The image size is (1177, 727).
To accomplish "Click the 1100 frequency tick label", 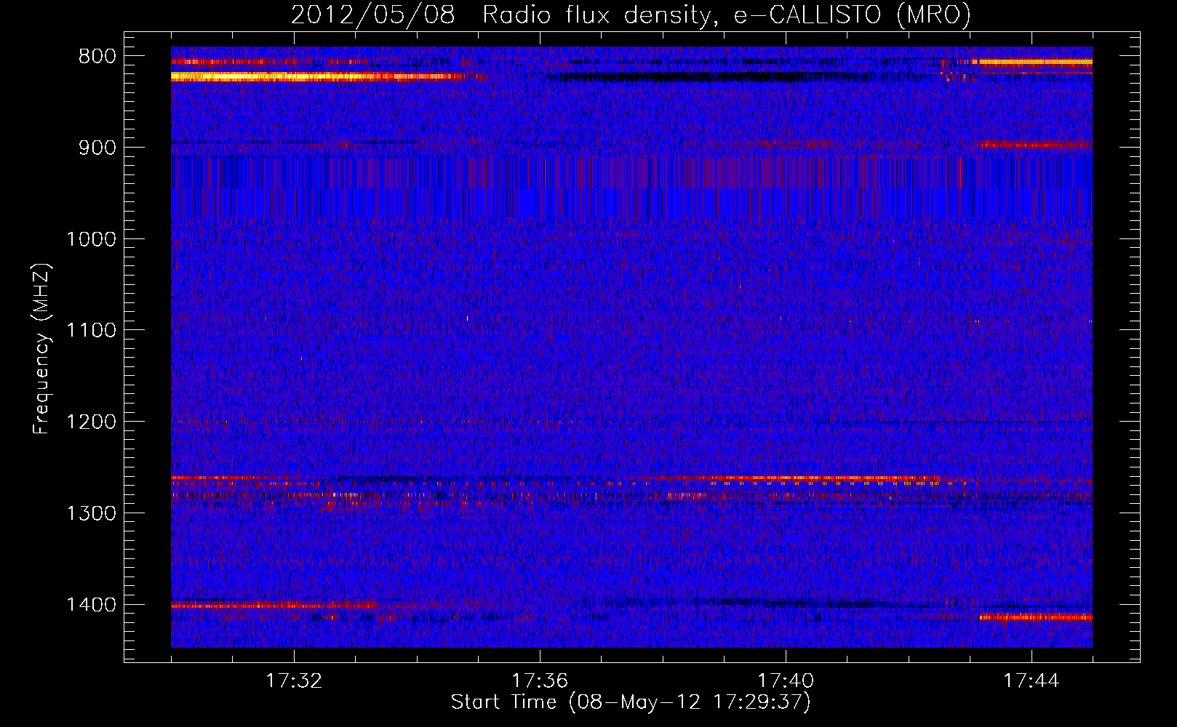I will tap(91, 331).
